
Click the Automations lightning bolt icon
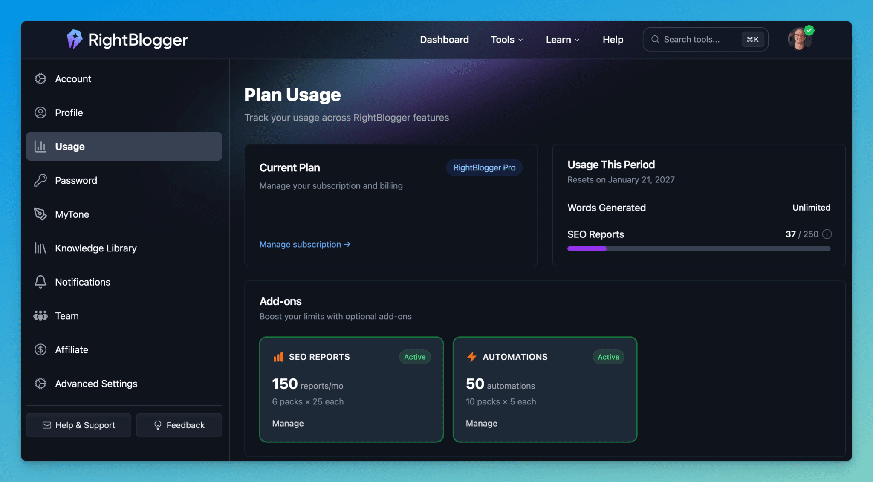tap(471, 357)
